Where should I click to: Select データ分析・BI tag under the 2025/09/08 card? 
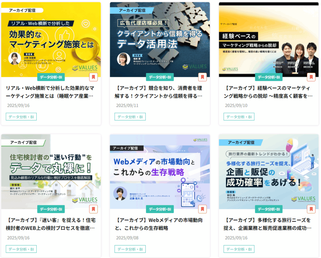tap(130, 249)
